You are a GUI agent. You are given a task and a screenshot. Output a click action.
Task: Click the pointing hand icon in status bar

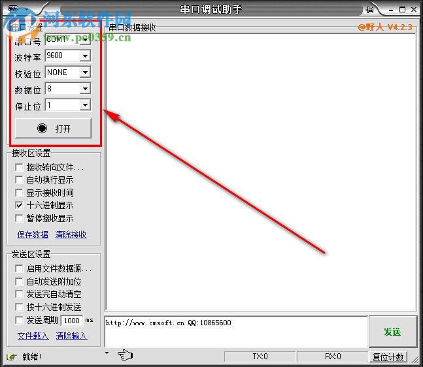[125, 355]
